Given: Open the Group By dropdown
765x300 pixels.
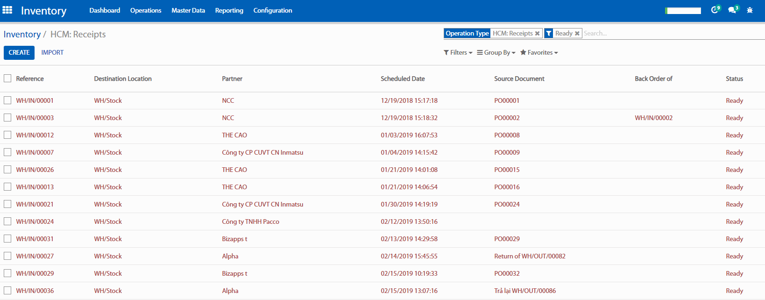Looking at the screenshot, I should click(496, 53).
